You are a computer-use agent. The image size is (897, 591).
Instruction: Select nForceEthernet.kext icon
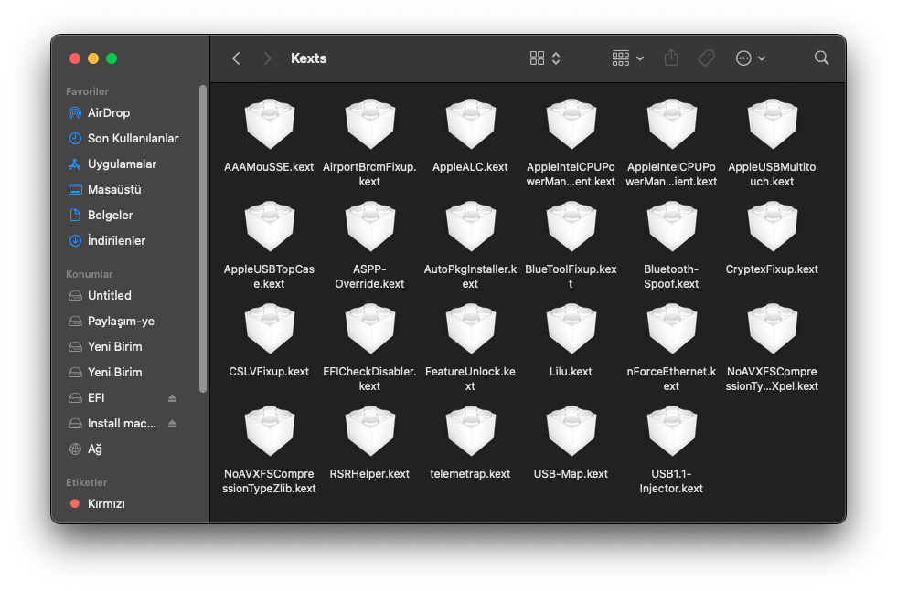coord(671,329)
